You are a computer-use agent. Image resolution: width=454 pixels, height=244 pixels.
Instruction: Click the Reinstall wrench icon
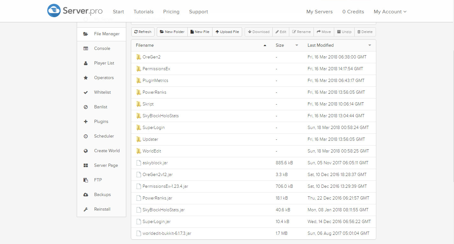86,209
